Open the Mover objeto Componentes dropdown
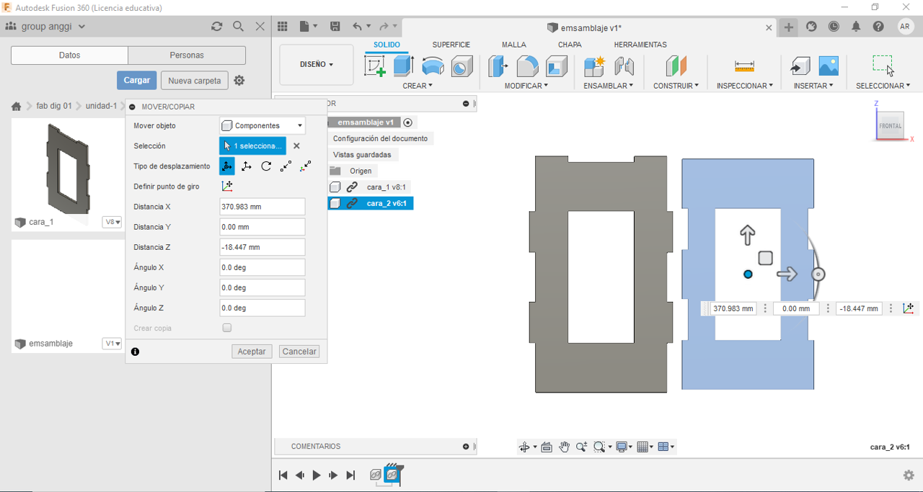 coord(262,125)
